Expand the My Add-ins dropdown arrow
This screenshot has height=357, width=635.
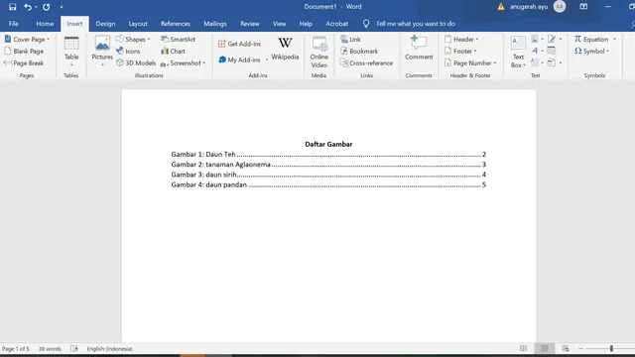tap(267, 59)
